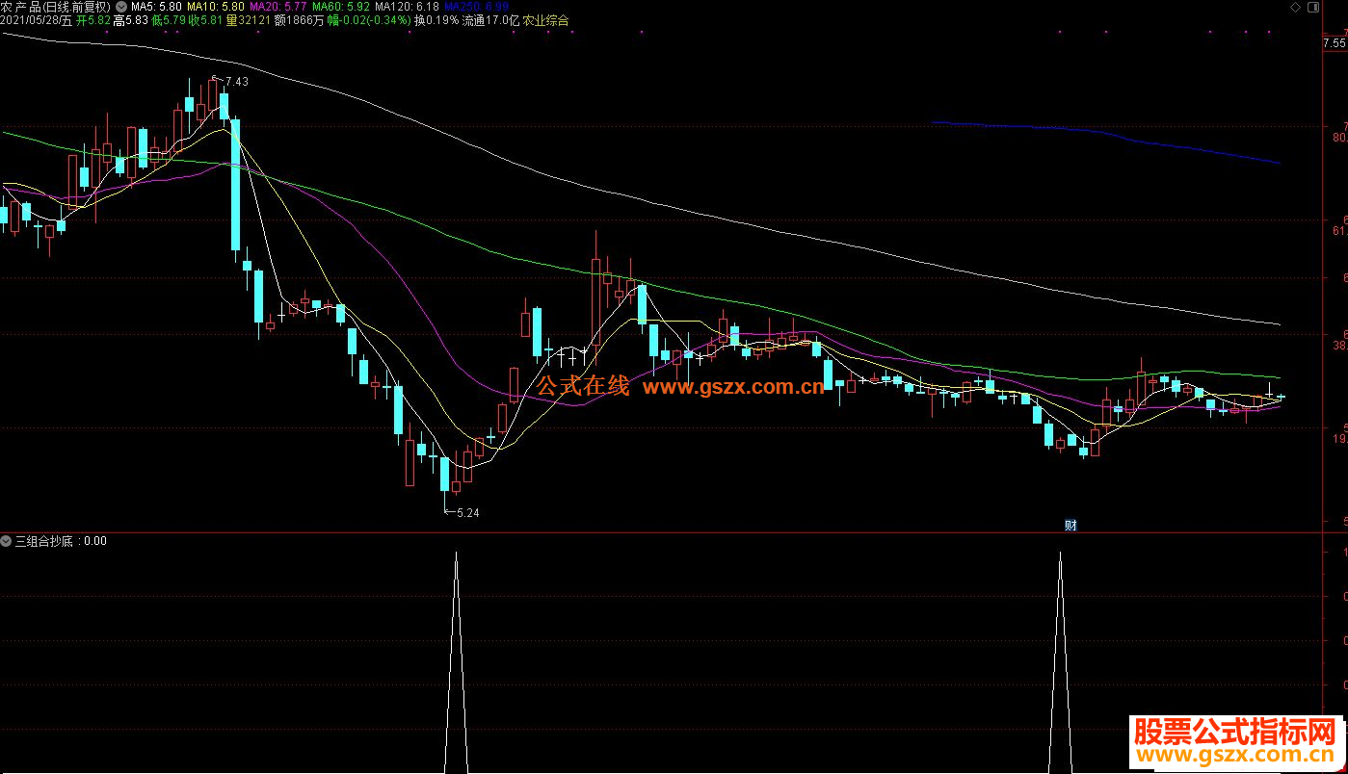
Task: Click the 7.43 high price annotation
Action: coord(236,82)
